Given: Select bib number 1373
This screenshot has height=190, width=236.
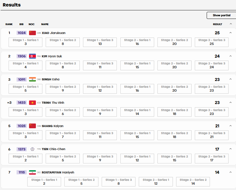Looking at the screenshot, I should [x=22, y=149].
